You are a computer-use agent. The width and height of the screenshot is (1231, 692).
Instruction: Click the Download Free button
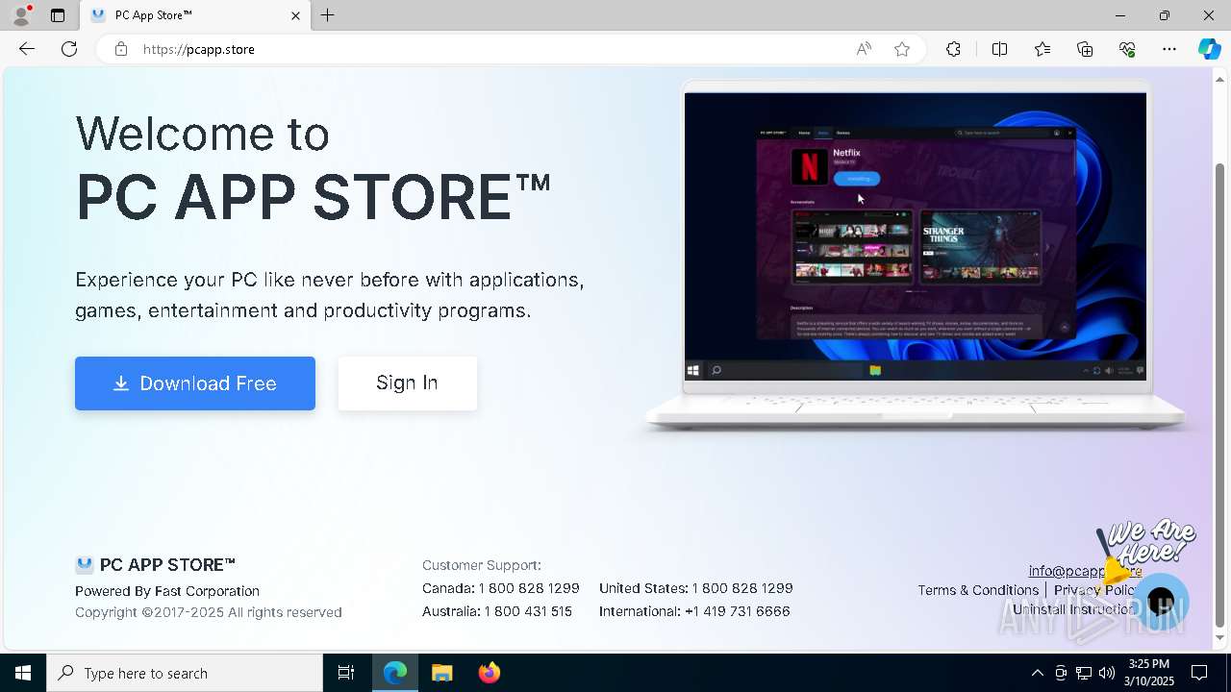pos(195,383)
